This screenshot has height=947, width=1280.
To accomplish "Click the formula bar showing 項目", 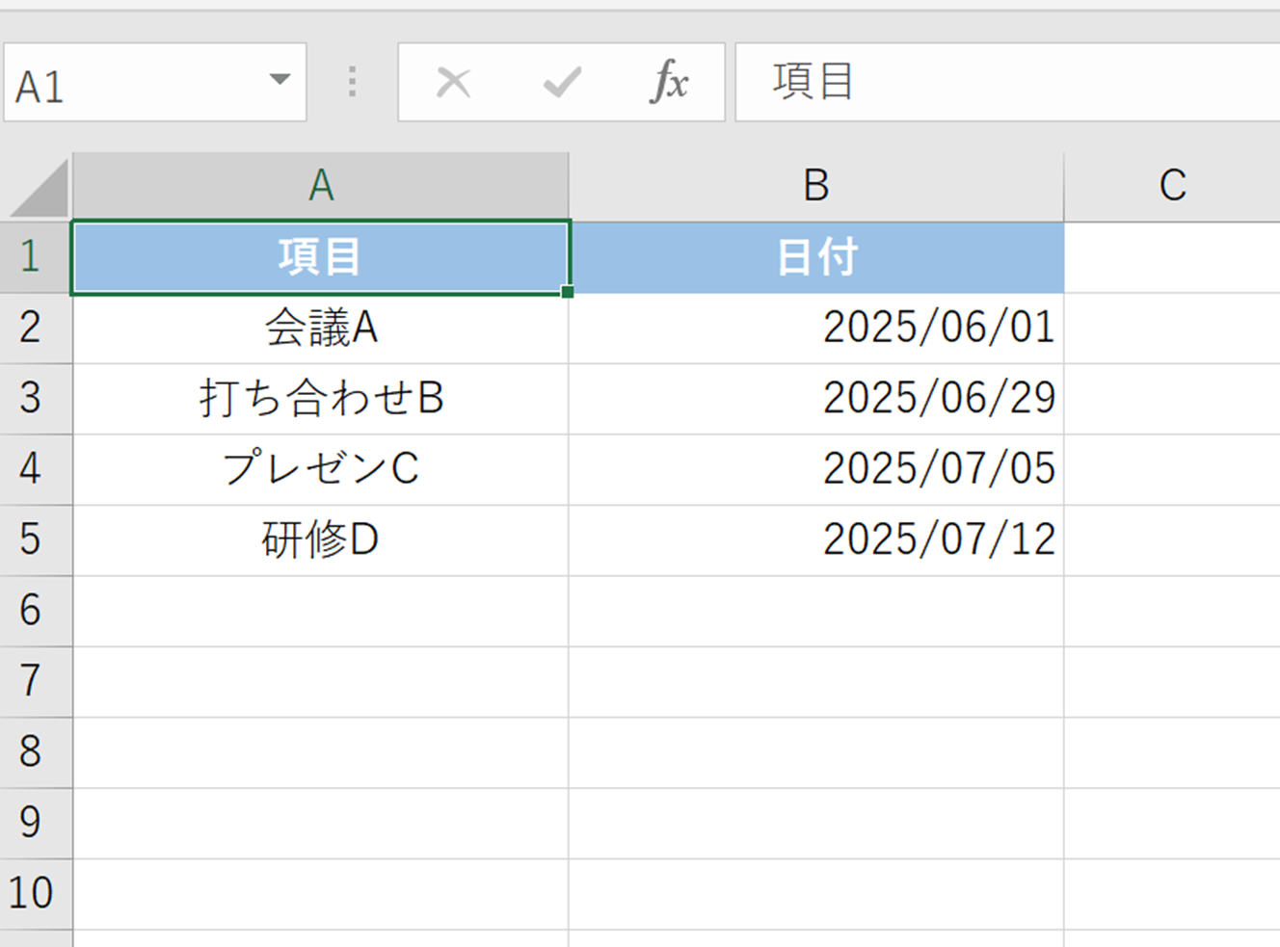I will click(x=1007, y=82).
